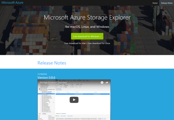The height and width of the screenshot is (120, 174).
Task: Click Free download for Linux link
Action: click(x=99, y=43)
